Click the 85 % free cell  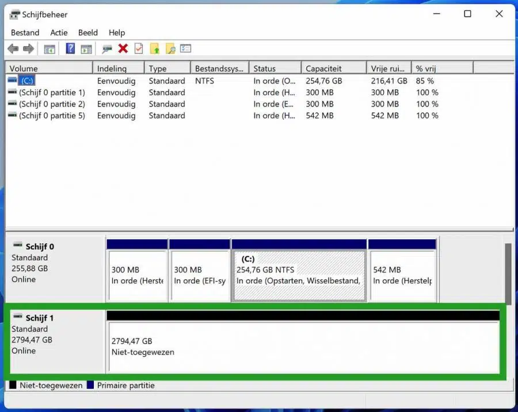[x=425, y=81]
